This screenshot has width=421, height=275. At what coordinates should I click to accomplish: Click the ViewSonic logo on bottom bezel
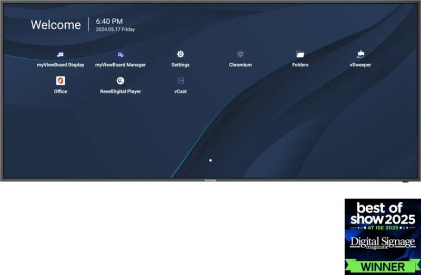click(x=210, y=180)
